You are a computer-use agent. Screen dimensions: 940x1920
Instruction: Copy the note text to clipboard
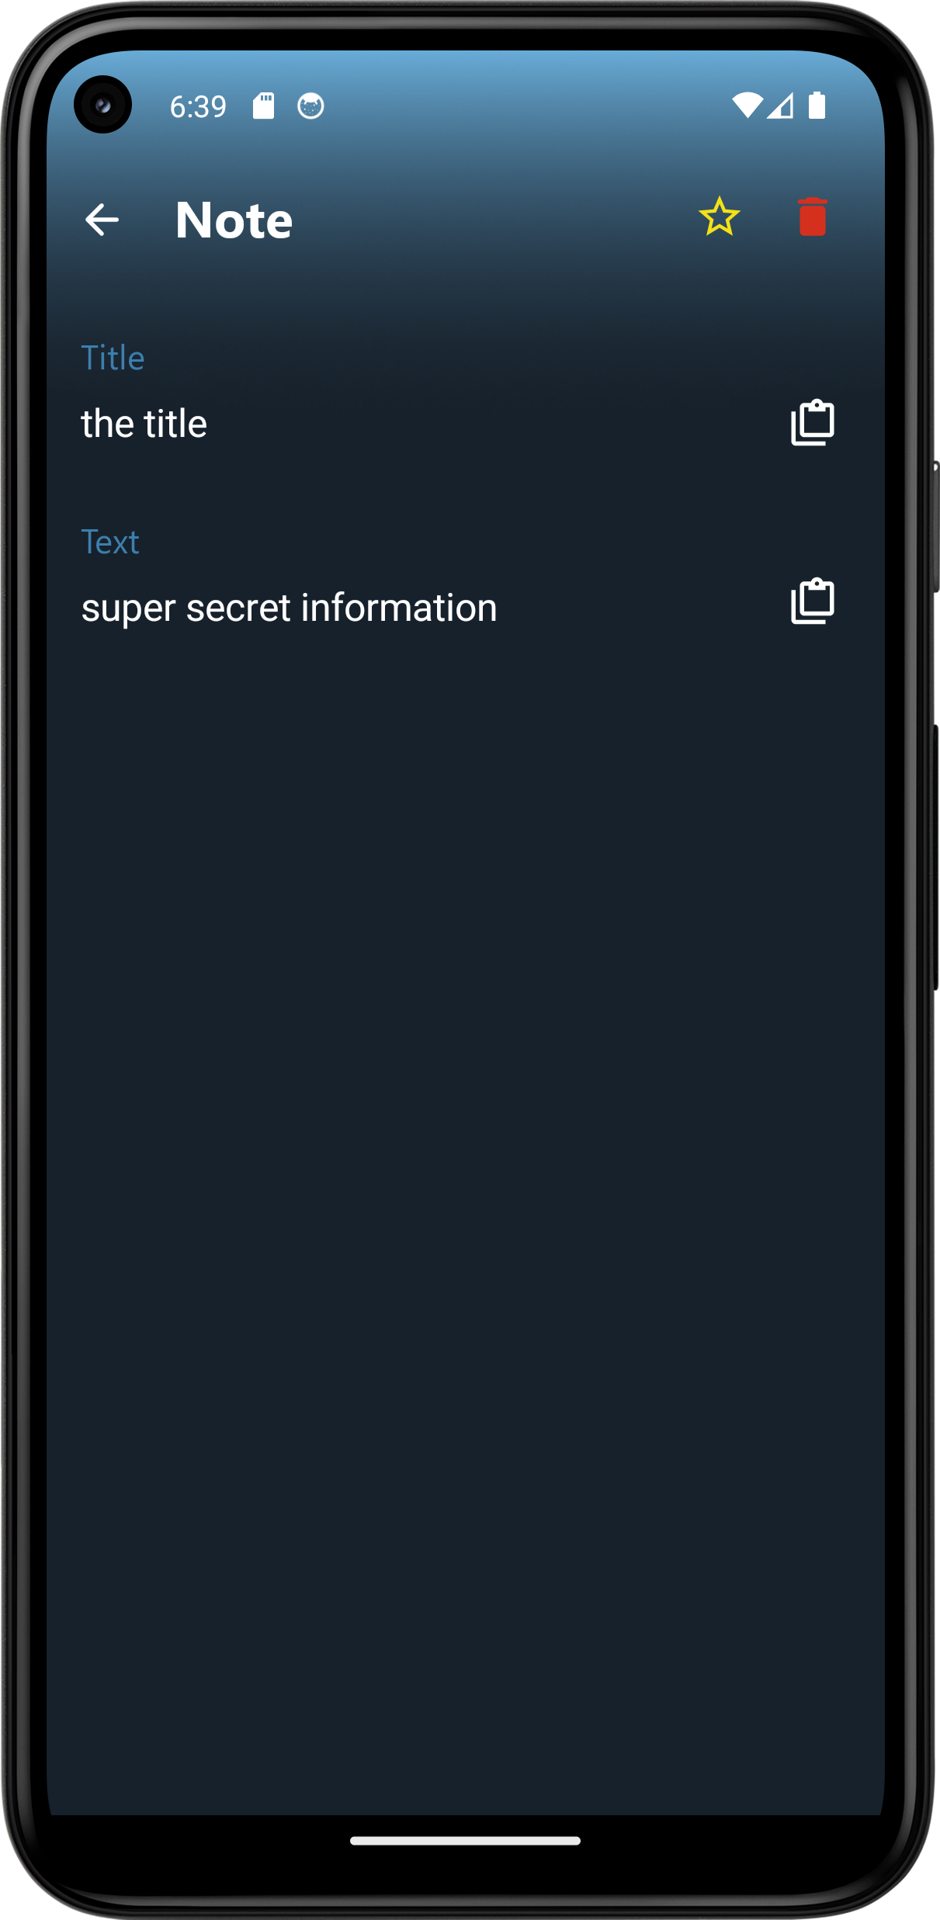(812, 601)
